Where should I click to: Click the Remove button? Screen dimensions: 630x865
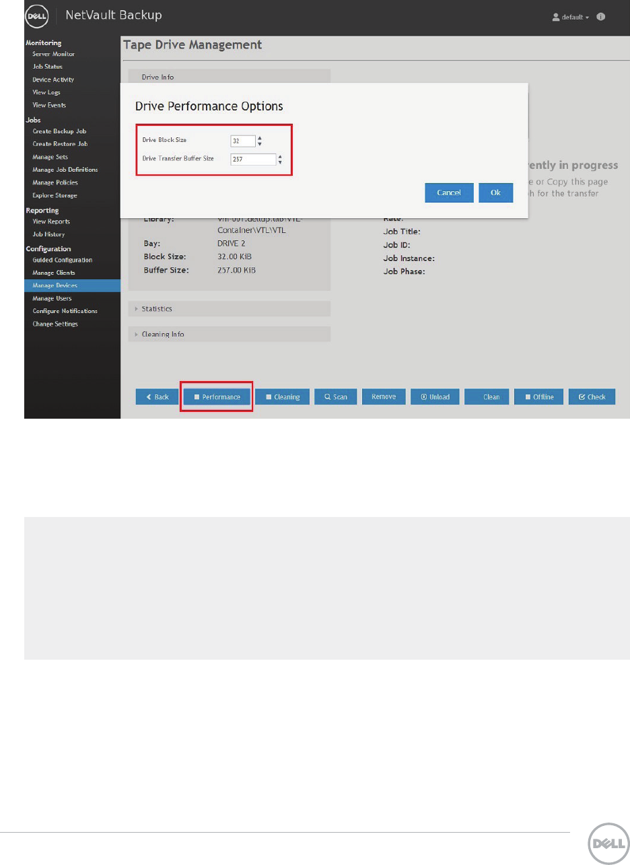[x=384, y=397]
